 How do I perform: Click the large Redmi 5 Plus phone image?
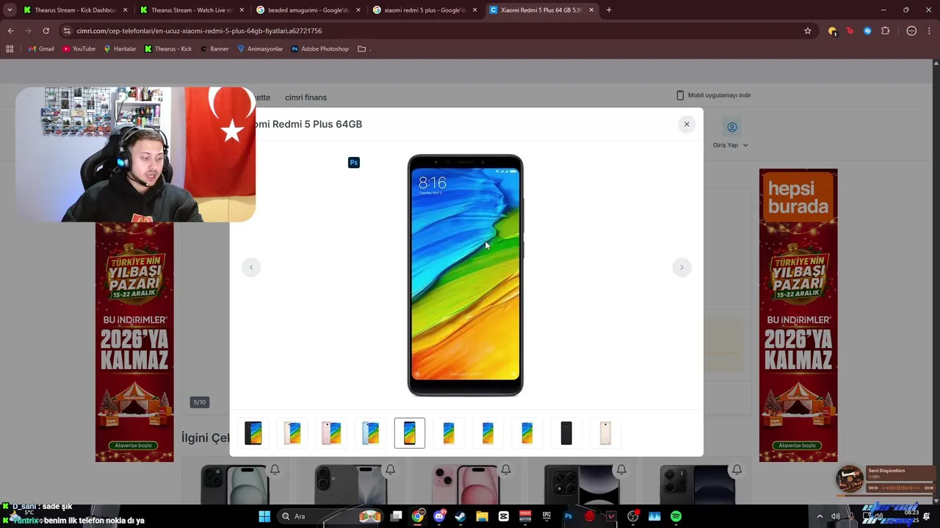[466, 275]
